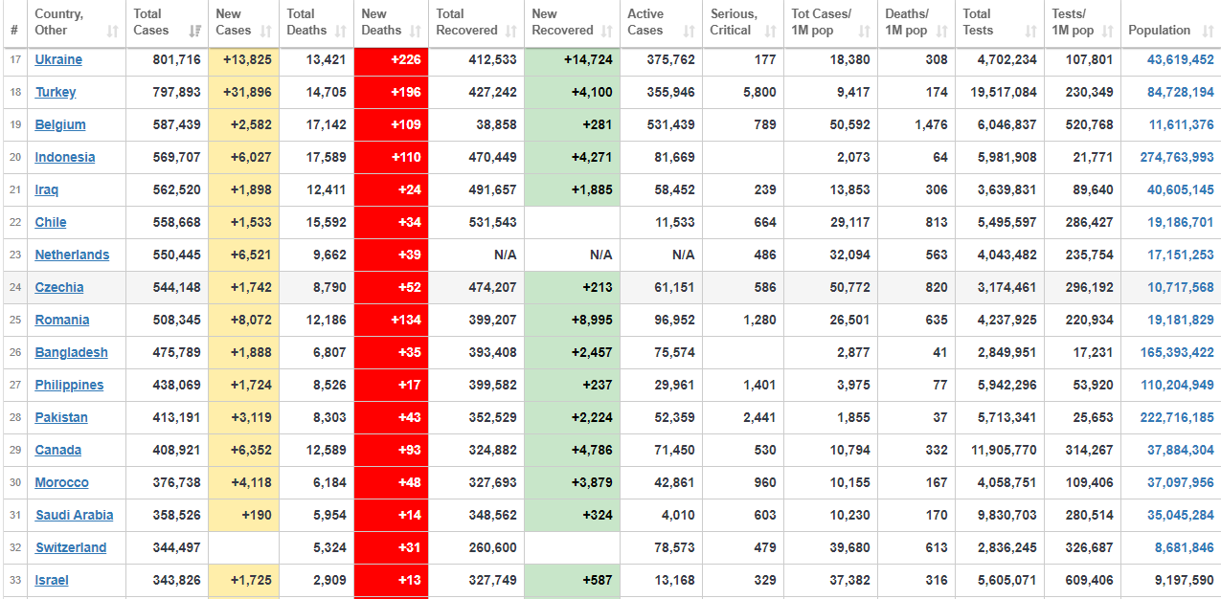The height and width of the screenshot is (599, 1221).
Task: Open the Czechia country link
Action: [x=59, y=287]
